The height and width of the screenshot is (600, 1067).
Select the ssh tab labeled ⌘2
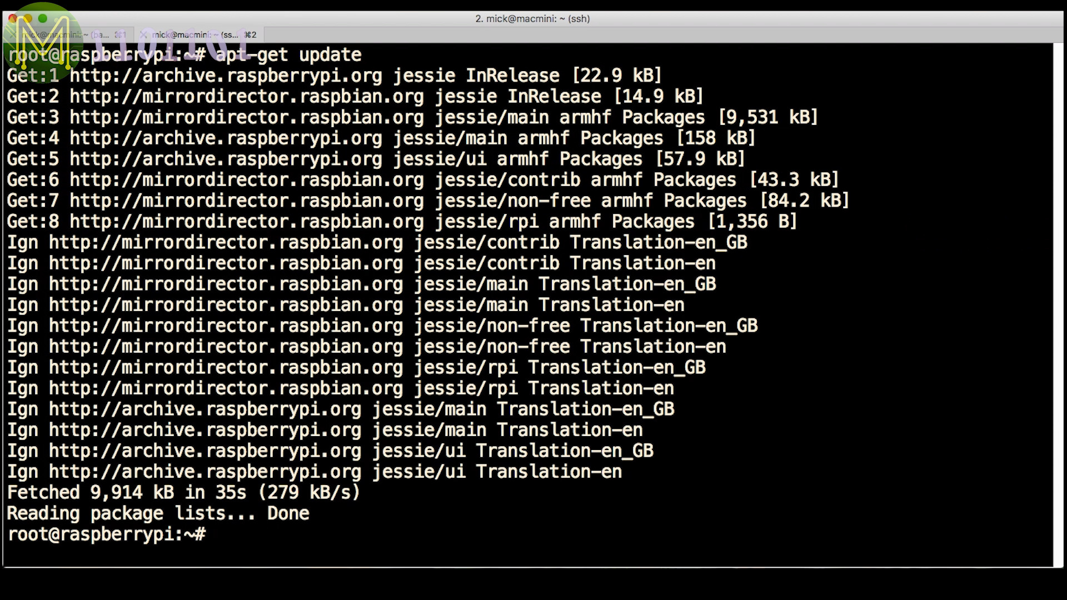[x=203, y=35]
